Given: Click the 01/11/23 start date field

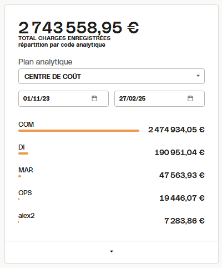Looking at the screenshot, I should [x=63, y=98].
